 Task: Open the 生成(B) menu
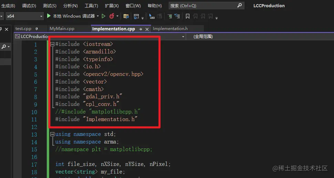(x=8, y=6)
